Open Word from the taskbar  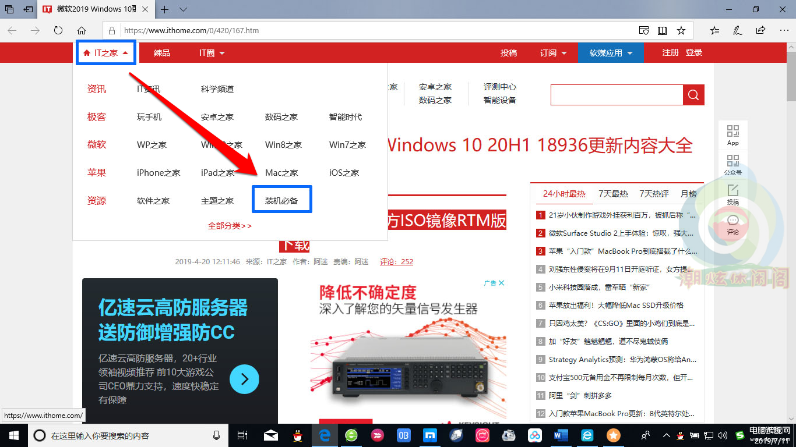561,435
